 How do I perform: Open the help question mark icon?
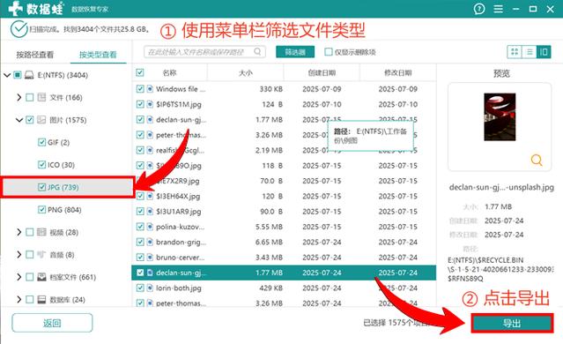tap(479, 9)
